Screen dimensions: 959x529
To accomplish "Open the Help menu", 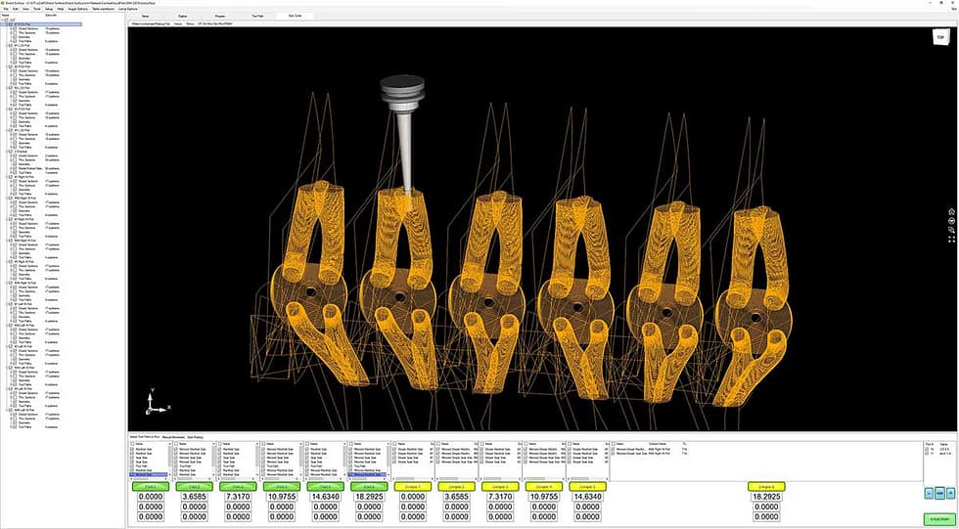I will point(61,9).
